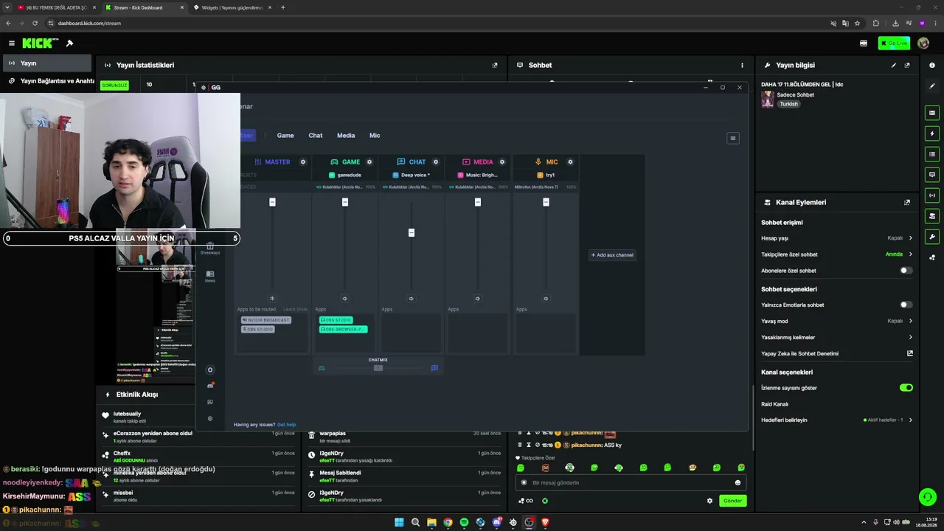944x531 pixels.
Task: Mute the CHAT channel
Action: click(x=411, y=299)
